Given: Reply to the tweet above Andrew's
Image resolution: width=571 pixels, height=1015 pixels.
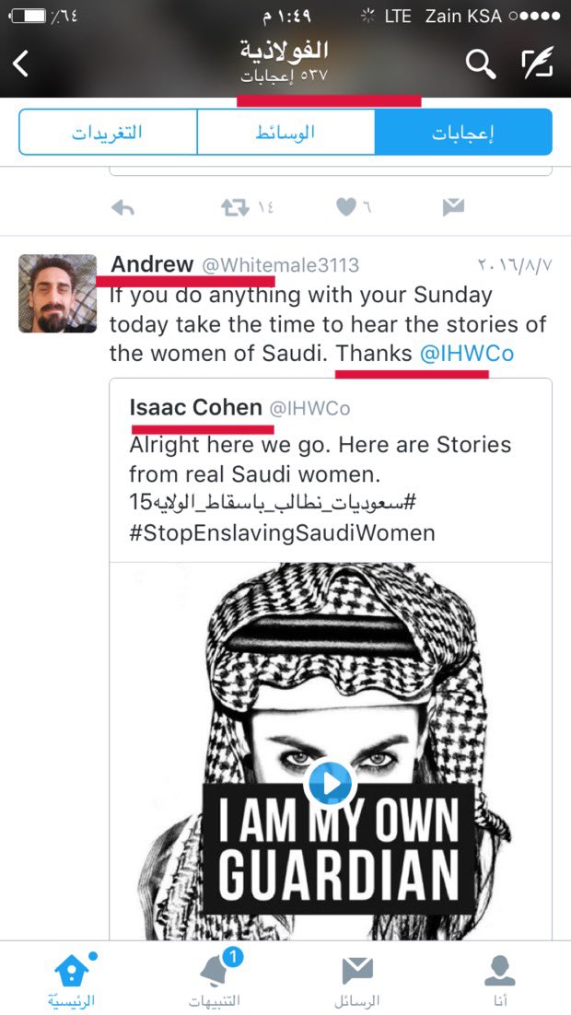Looking at the screenshot, I should tap(122, 207).
